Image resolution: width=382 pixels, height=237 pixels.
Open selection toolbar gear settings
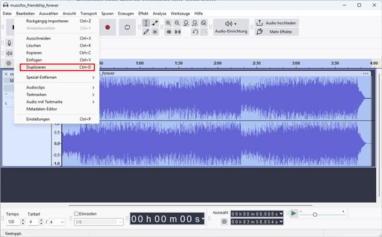click(x=224, y=222)
